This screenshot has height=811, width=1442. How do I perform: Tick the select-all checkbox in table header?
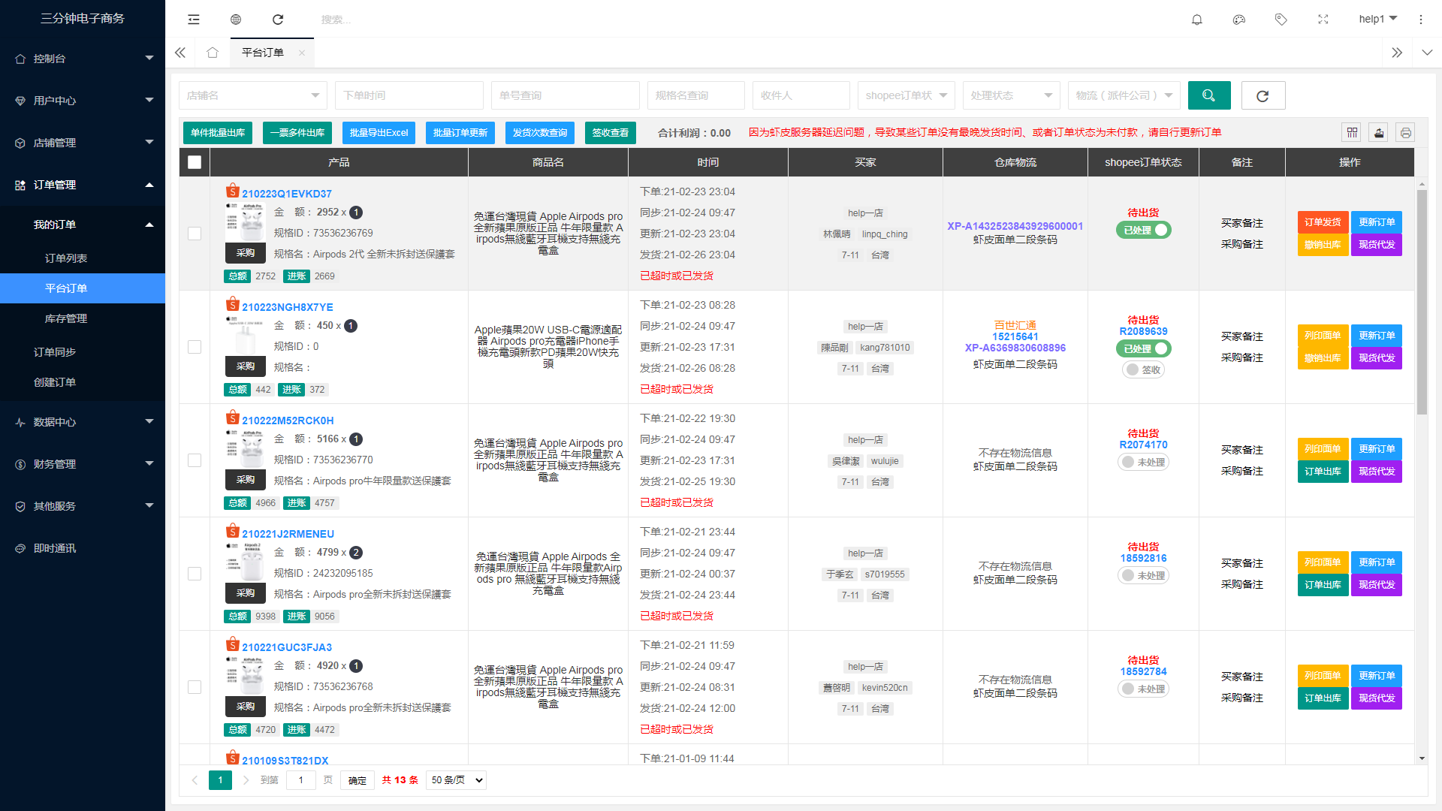coord(195,162)
